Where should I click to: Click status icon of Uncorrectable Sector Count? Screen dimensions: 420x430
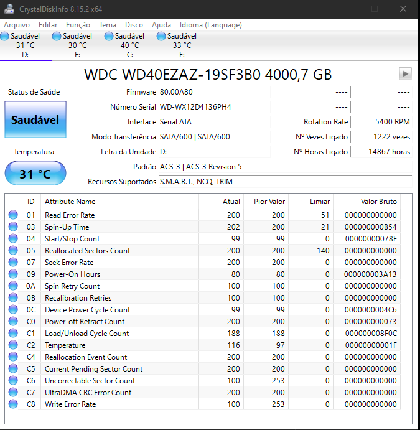(13, 380)
